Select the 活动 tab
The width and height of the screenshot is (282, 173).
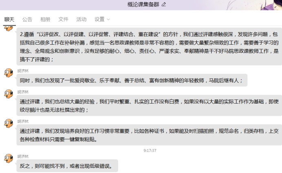[81, 19]
